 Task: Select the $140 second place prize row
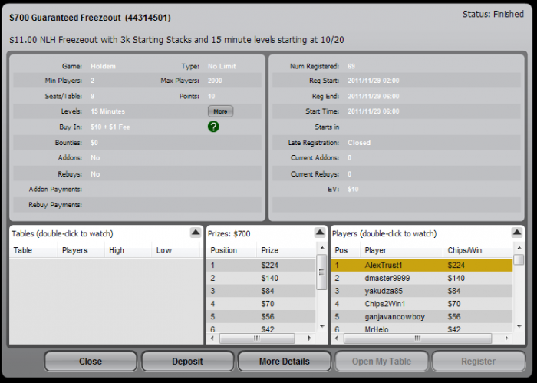(261, 278)
